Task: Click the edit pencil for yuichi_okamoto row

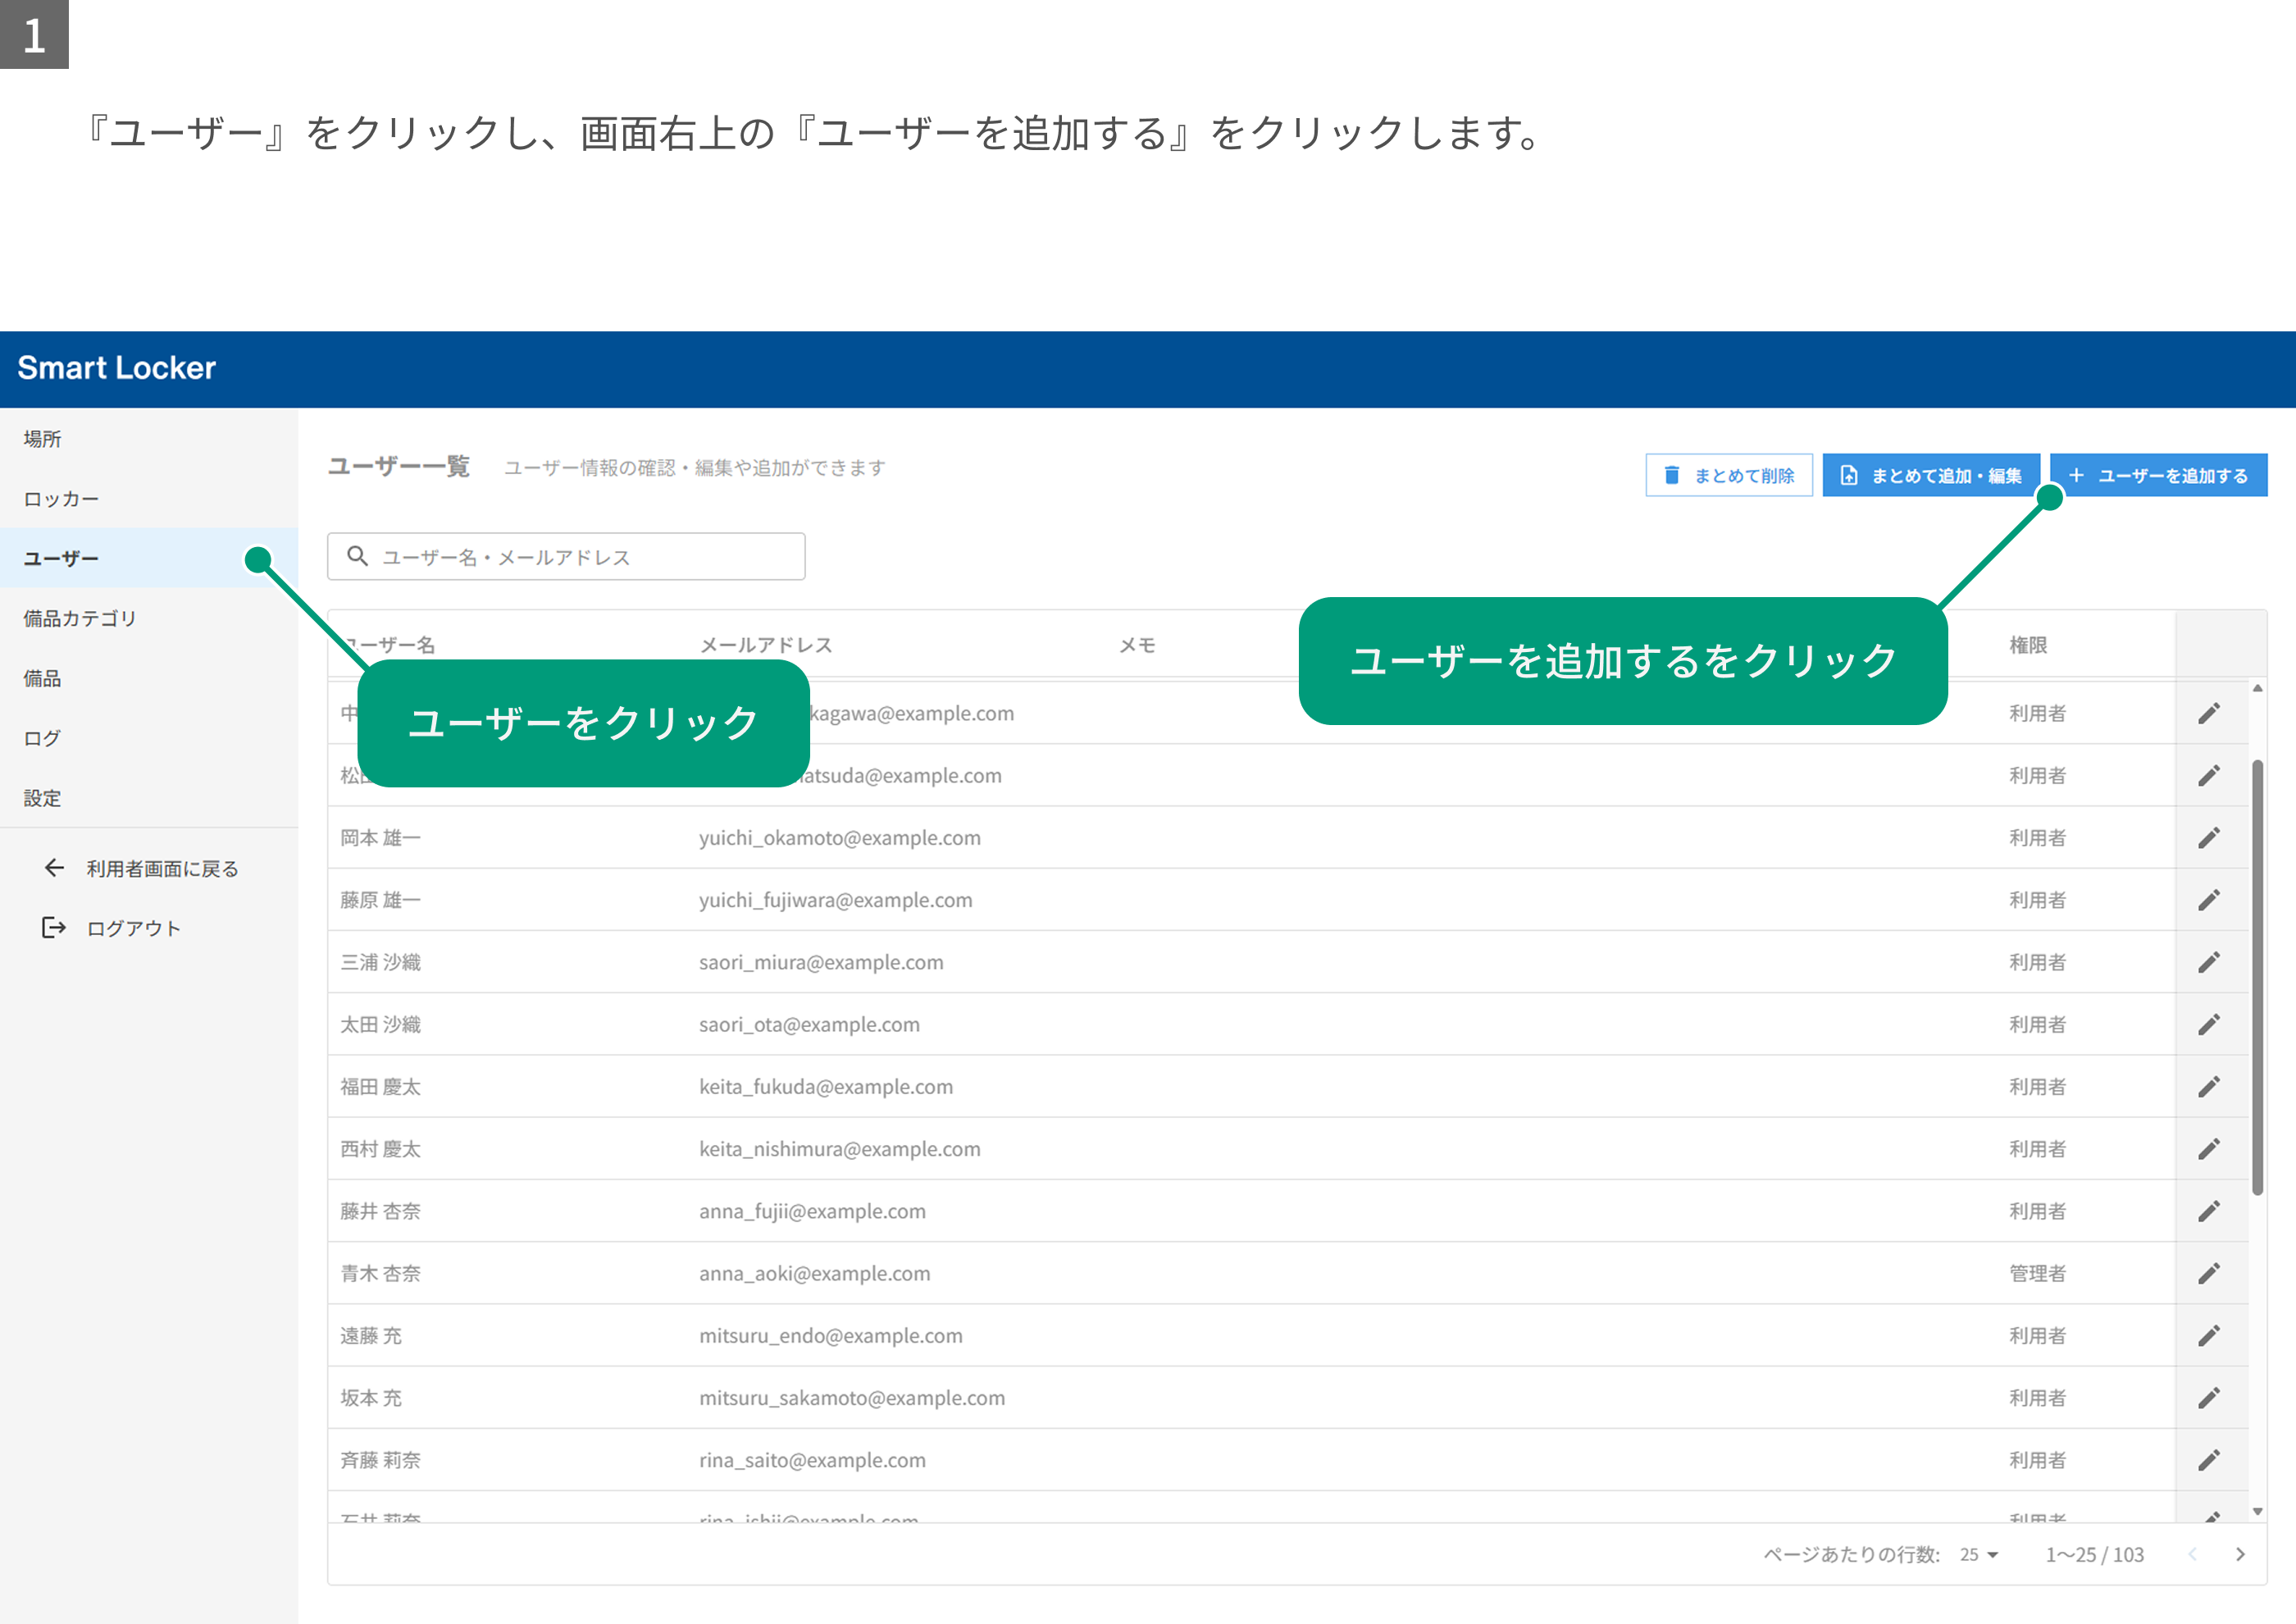Action: point(2209,837)
